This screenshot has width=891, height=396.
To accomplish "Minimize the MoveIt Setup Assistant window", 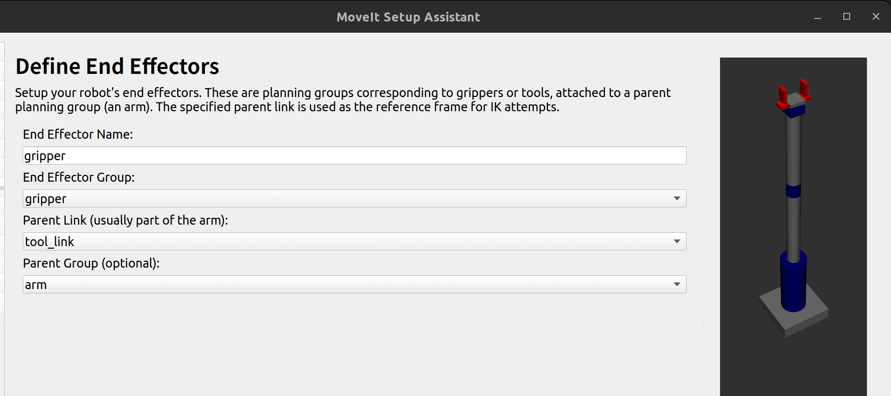I will coord(818,17).
